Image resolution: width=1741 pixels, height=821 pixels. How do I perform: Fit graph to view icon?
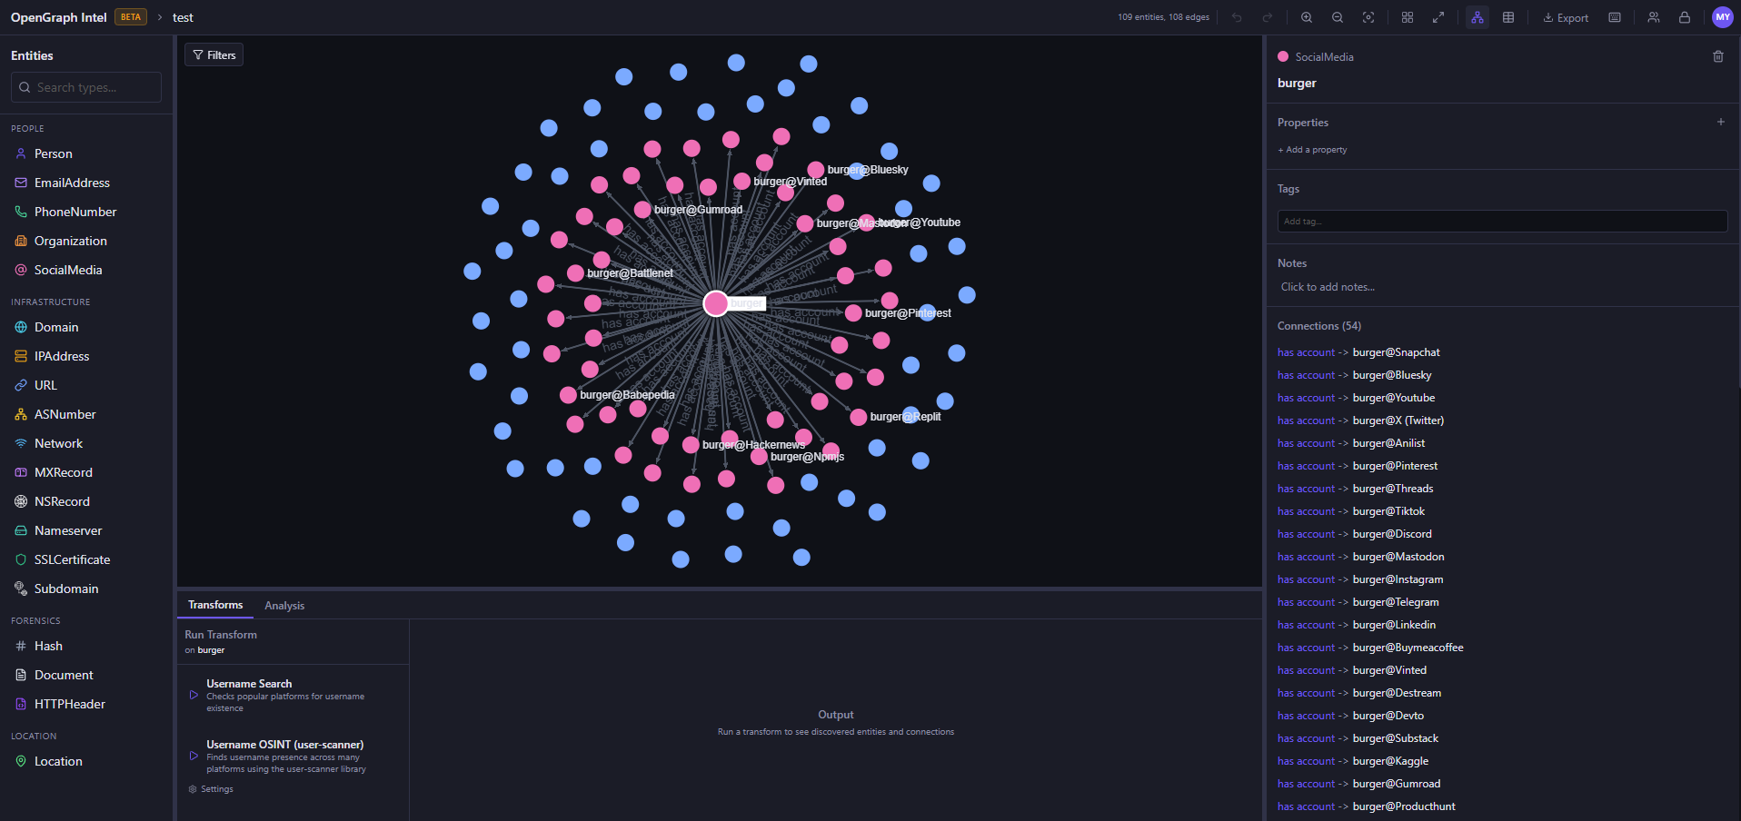pos(1368,17)
